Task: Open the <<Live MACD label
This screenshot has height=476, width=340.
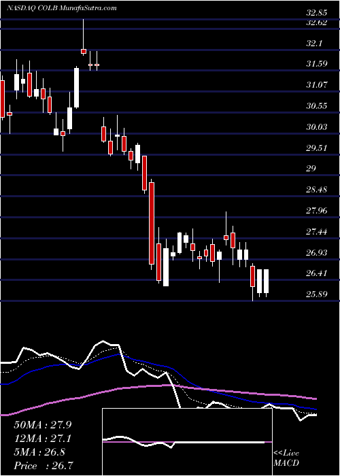Action: (286, 458)
